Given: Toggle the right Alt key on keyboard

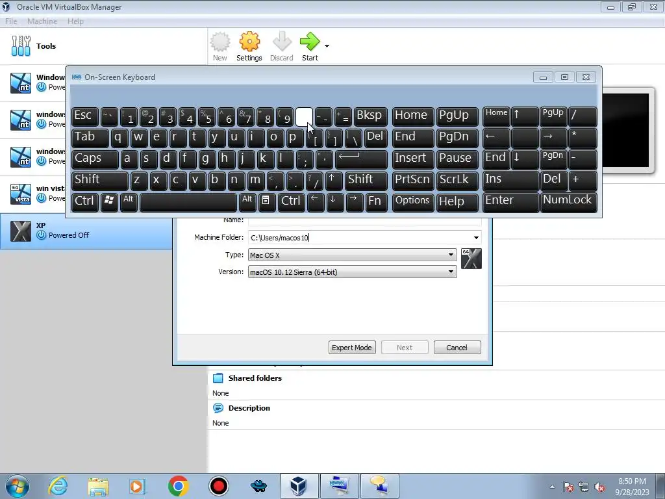Looking at the screenshot, I should coord(247,202).
